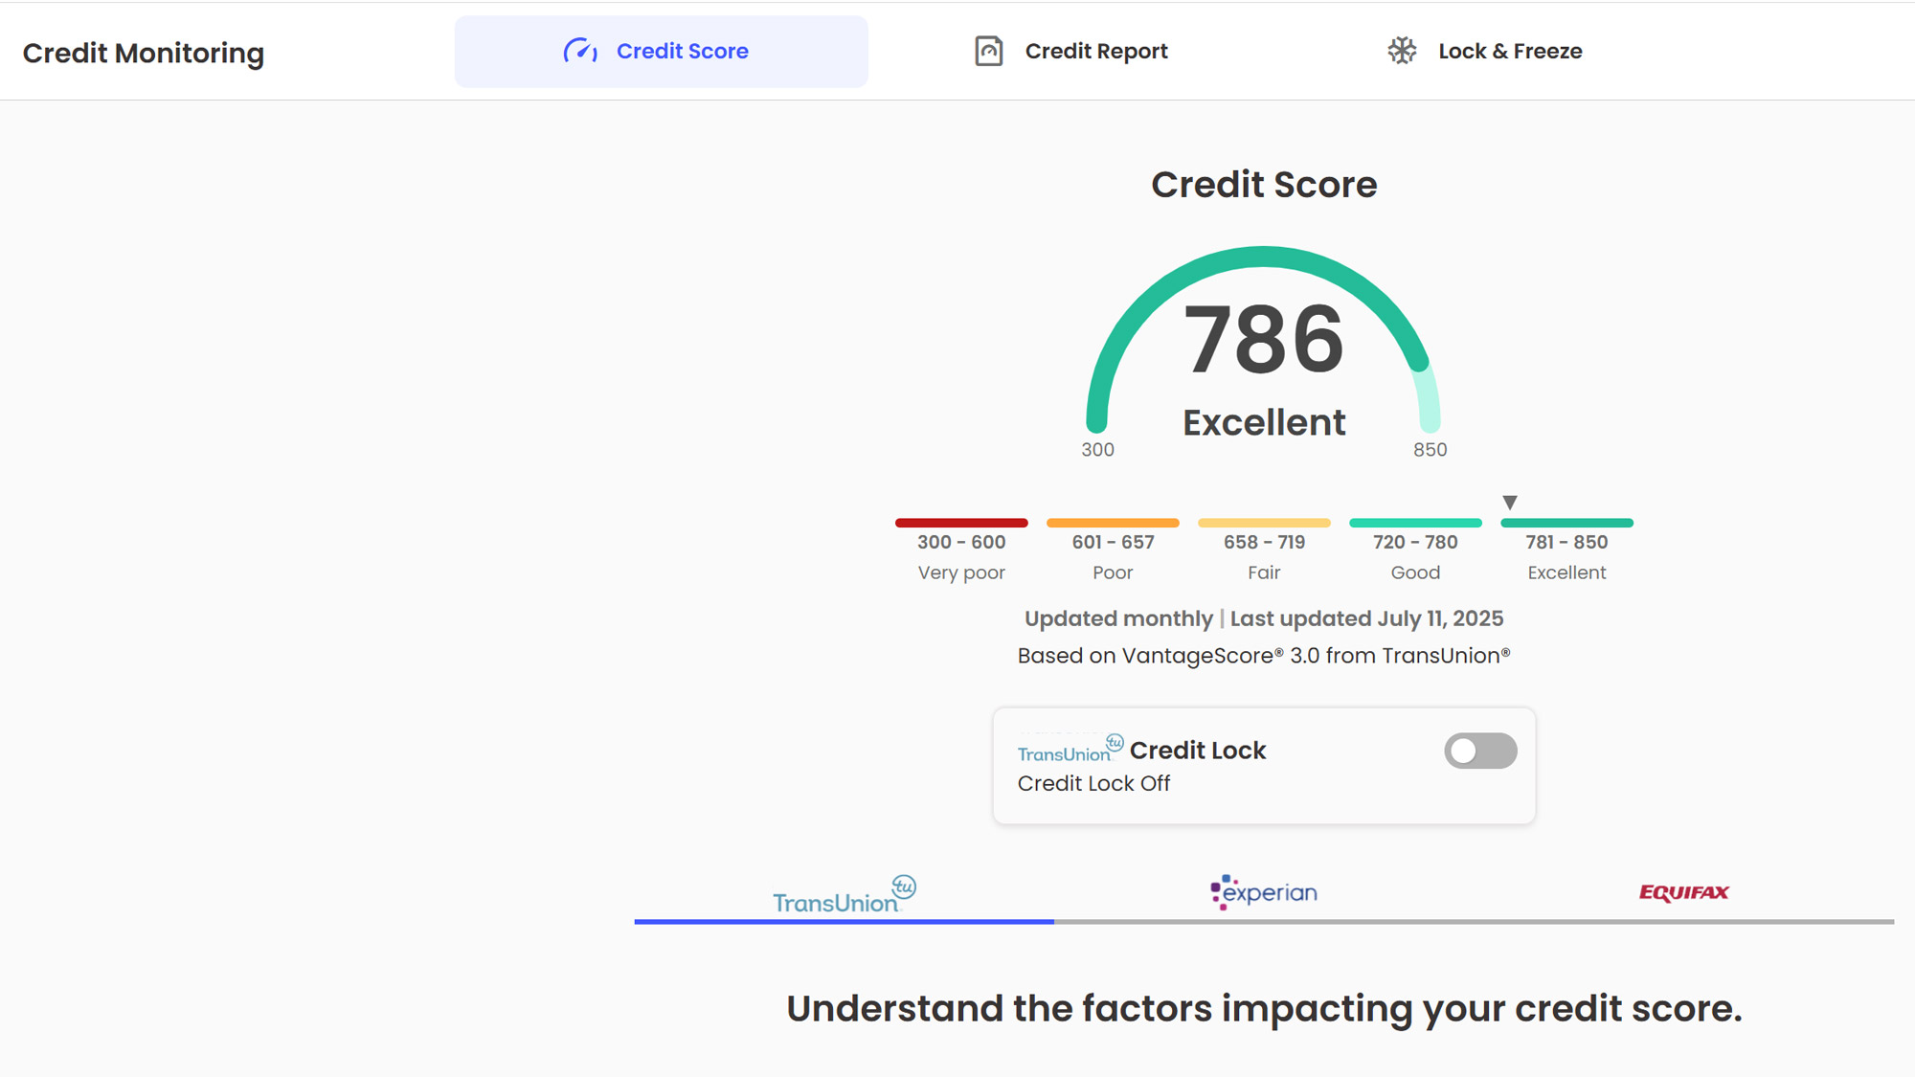This screenshot has width=1915, height=1077.
Task: Click the triangle score marker above Excellent bar
Action: (1510, 503)
